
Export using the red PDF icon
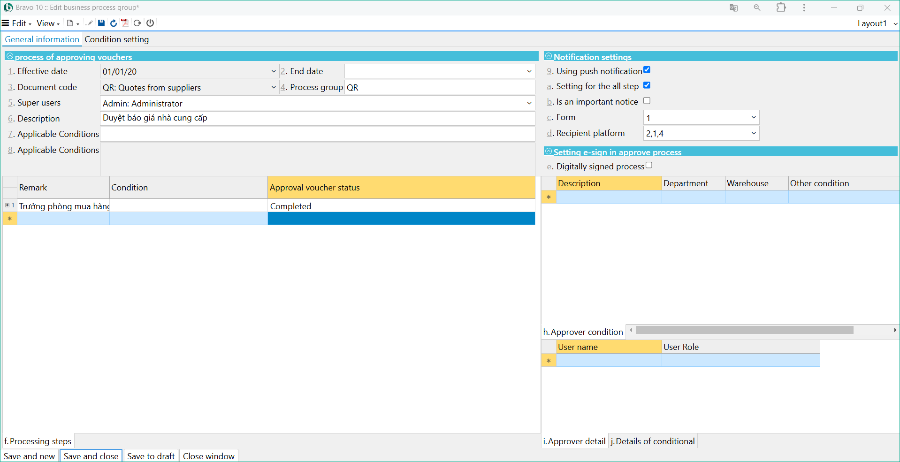click(125, 23)
